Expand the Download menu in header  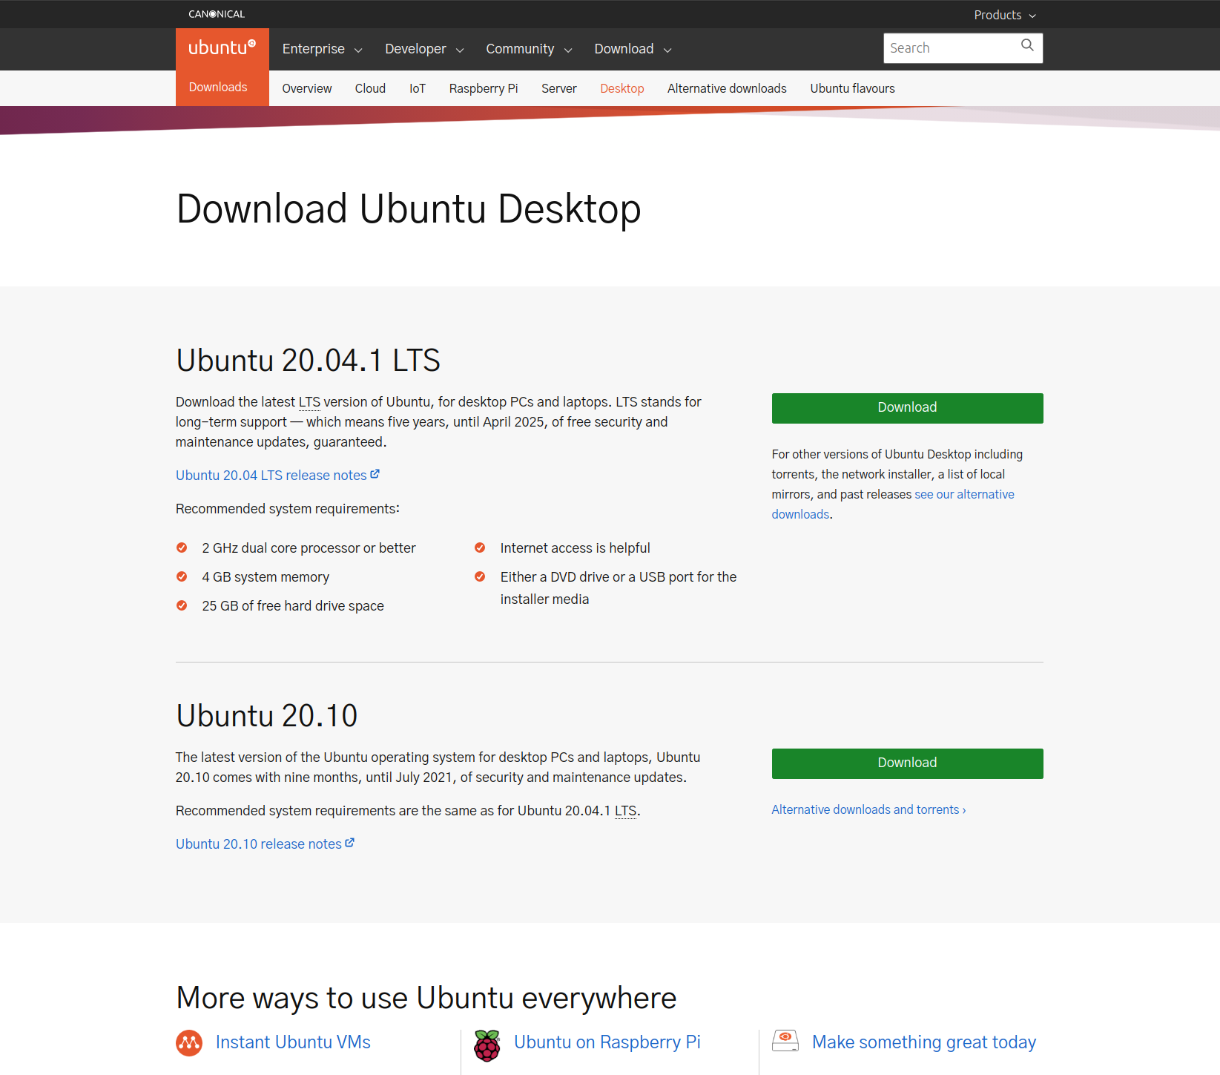pyautogui.click(x=633, y=49)
